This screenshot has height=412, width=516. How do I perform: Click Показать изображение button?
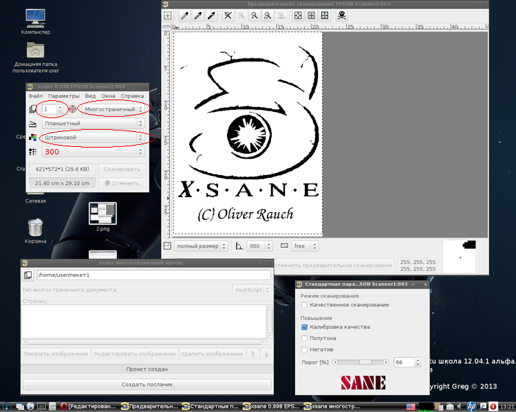[x=56, y=354]
